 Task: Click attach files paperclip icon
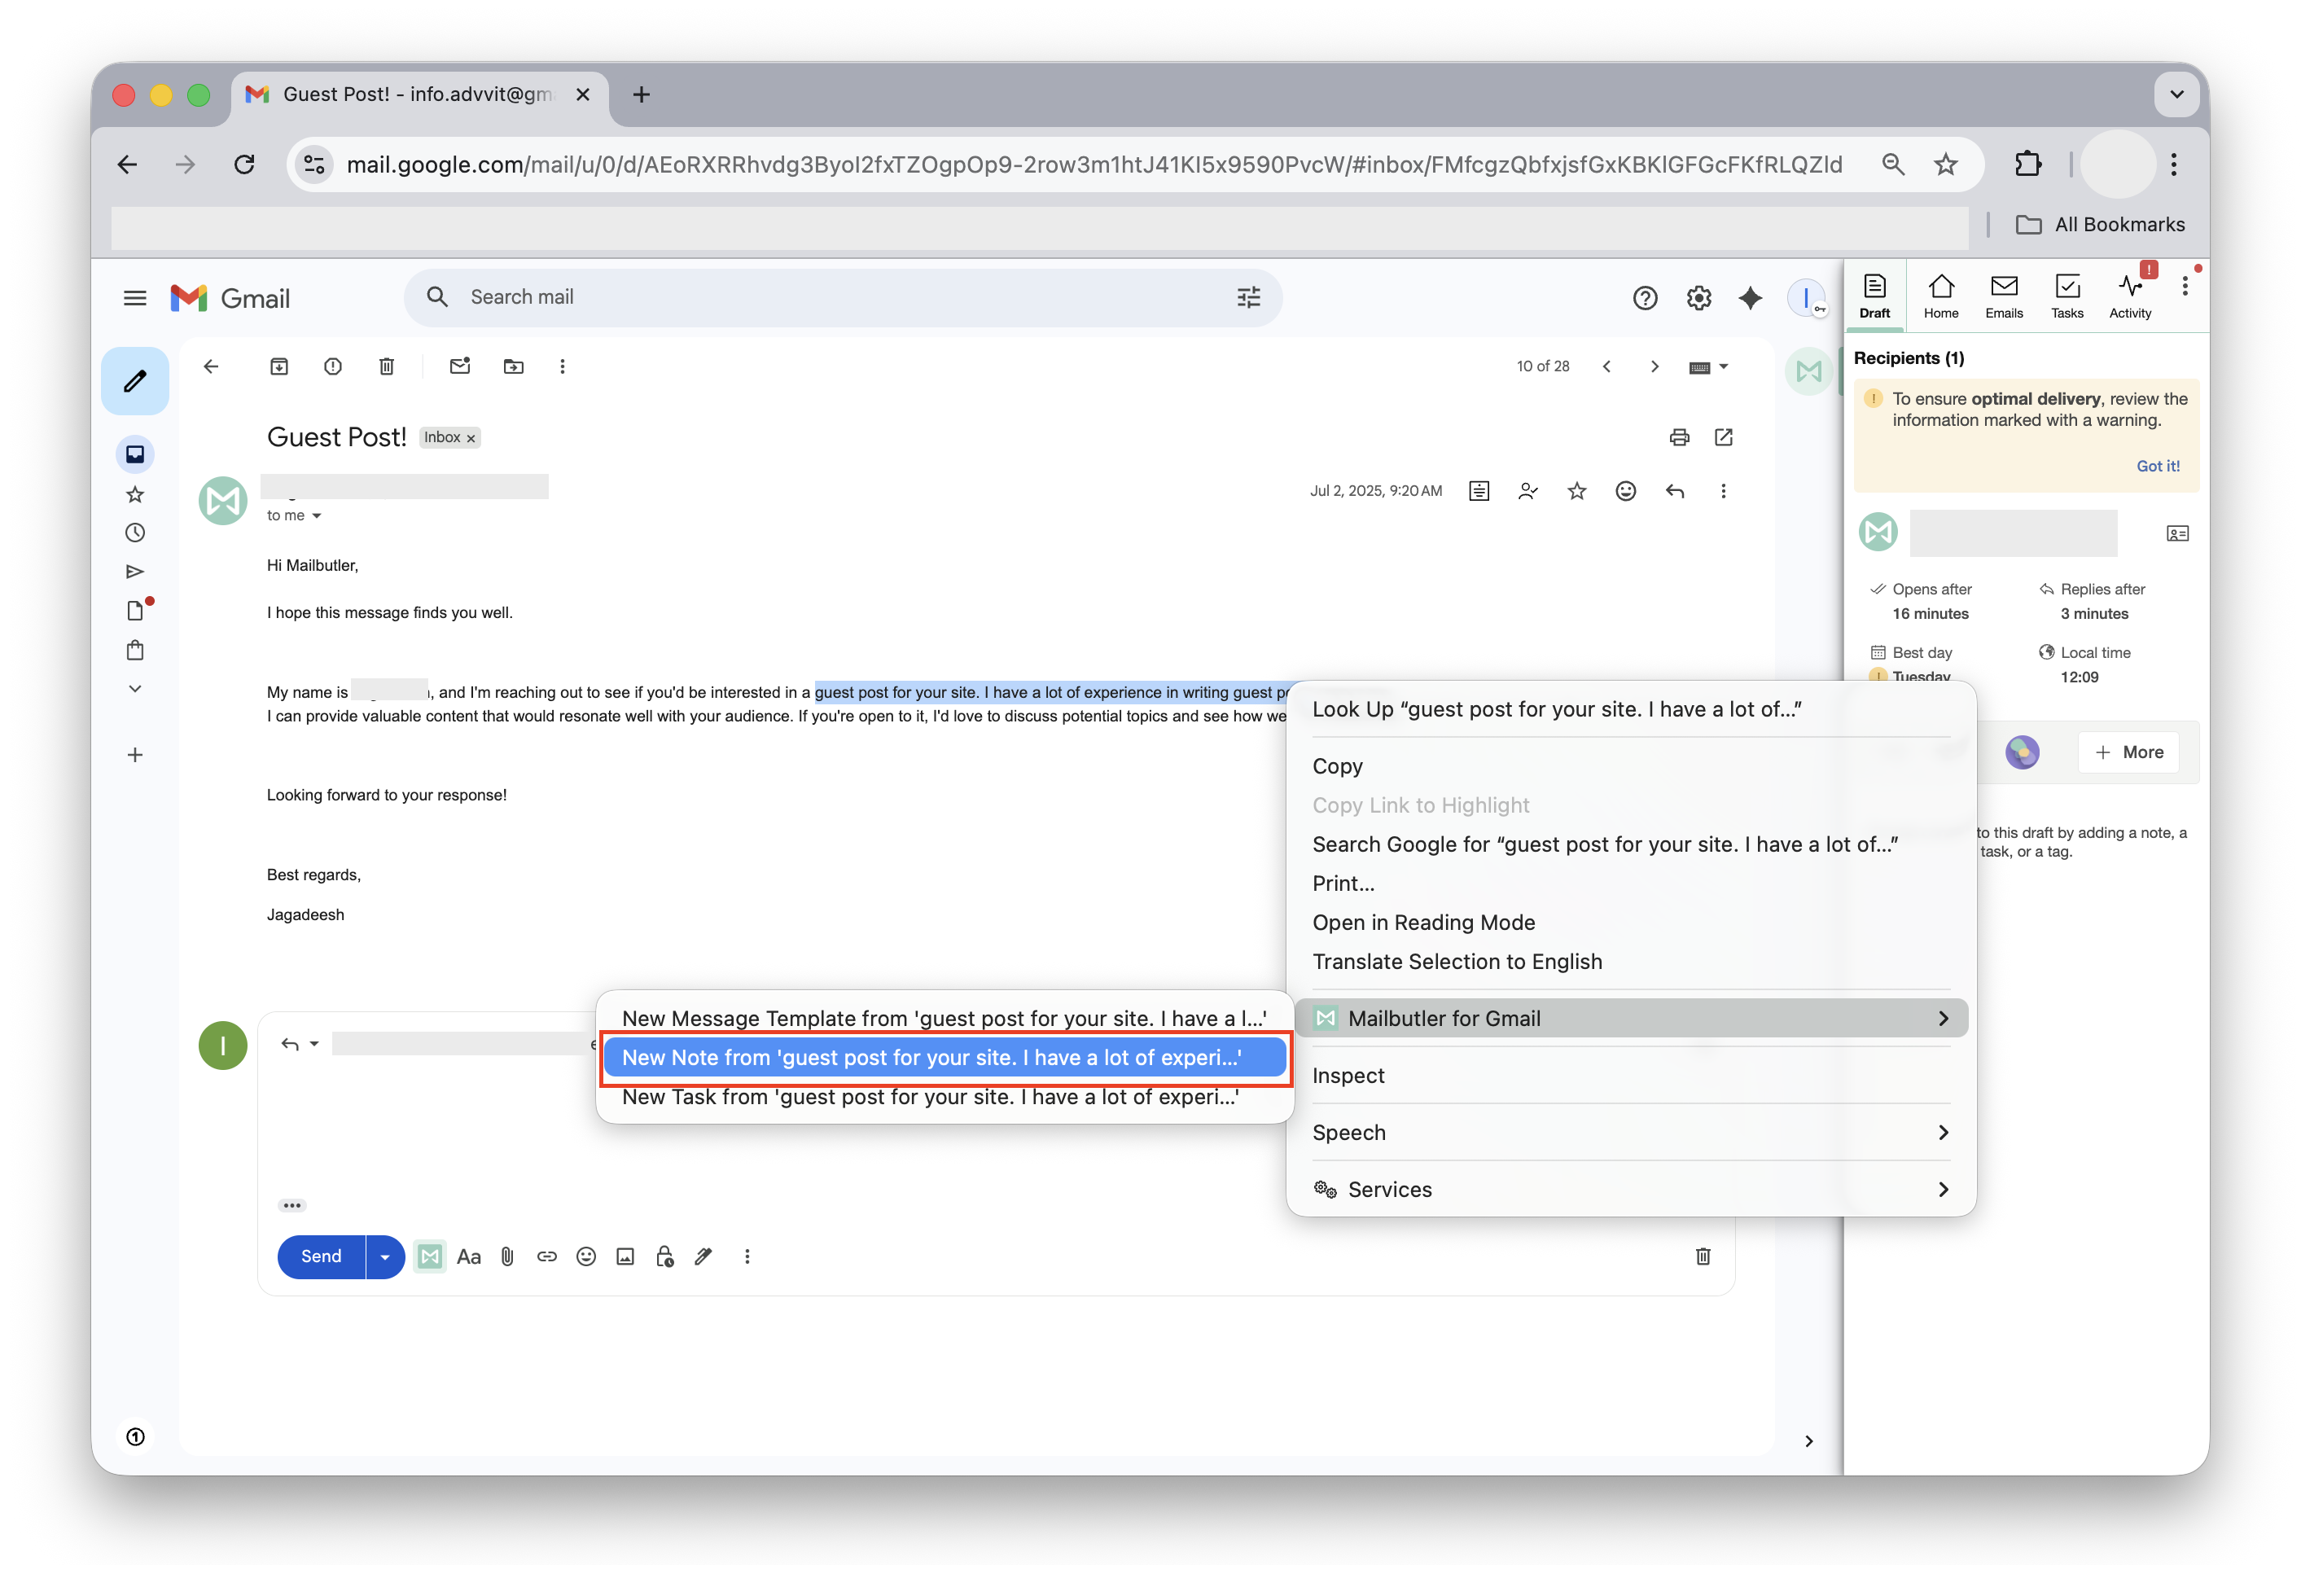click(508, 1257)
